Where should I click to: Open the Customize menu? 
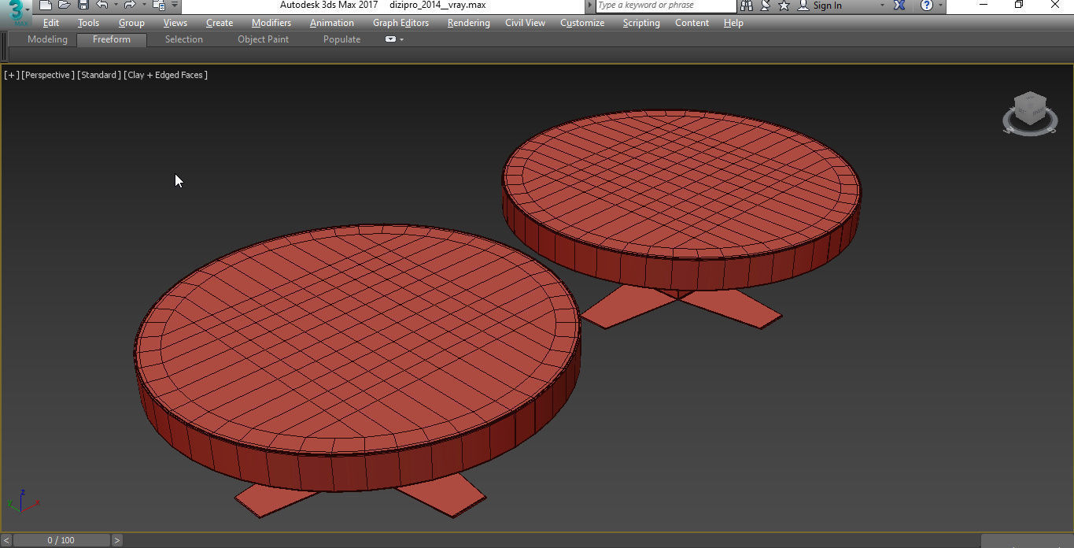[582, 23]
